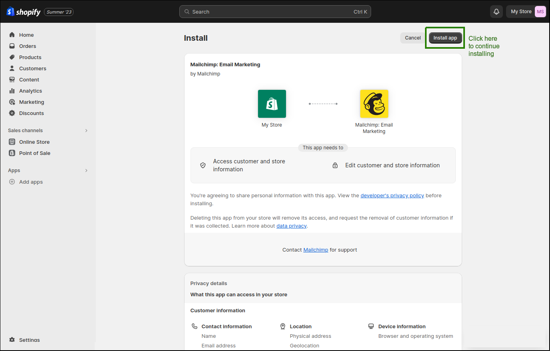Follow the data privacy link
The image size is (550, 351).
[x=292, y=226]
